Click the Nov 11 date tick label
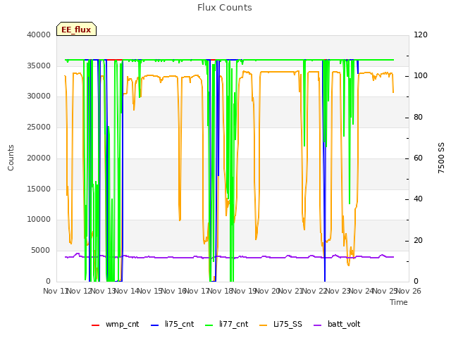The height and width of the screenshot is (338, 451). (x=56, y=291)
